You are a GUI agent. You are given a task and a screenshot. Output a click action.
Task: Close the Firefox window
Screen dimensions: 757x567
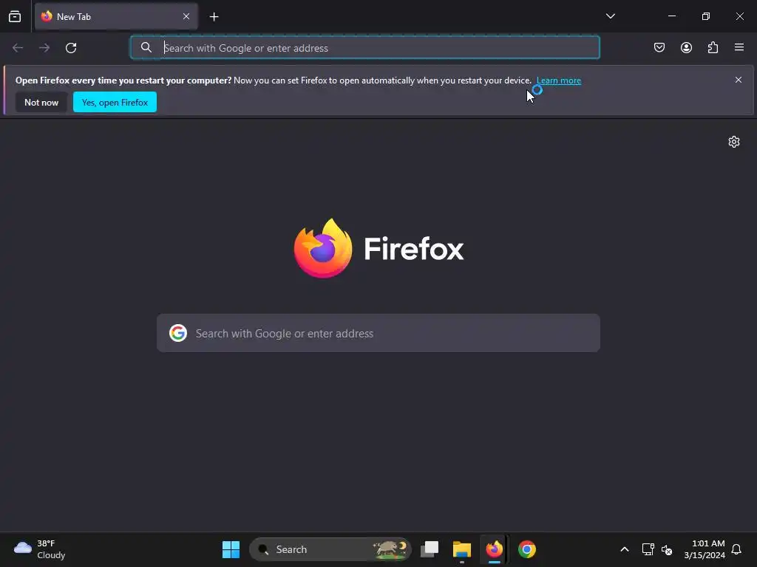tap(739, 16)
